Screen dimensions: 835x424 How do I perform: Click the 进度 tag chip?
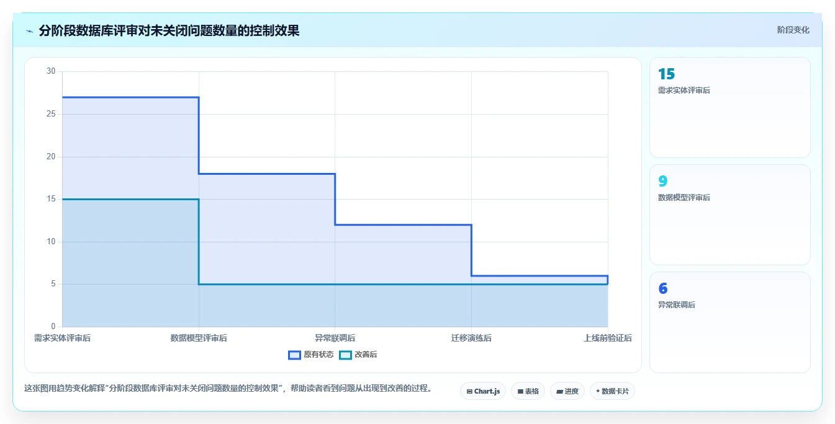click(567, 391)
